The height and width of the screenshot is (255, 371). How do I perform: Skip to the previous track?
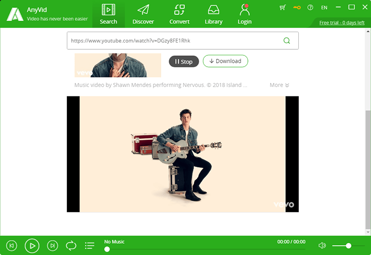click(x=11, y=246)
